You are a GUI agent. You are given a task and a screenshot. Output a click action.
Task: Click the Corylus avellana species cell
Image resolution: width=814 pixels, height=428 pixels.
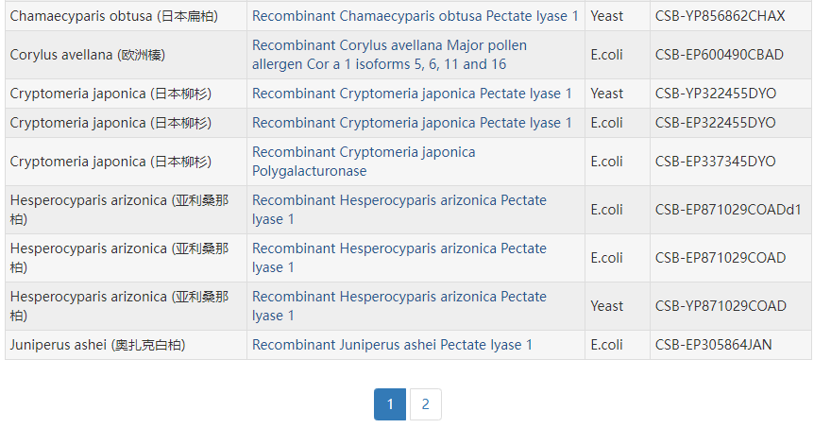click(88, 55)
